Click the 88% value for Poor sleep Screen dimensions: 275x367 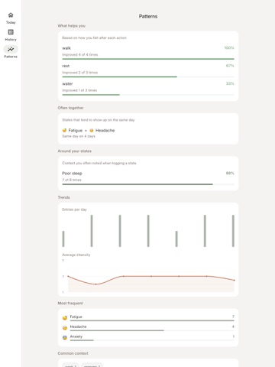pyautogui.click(x=230, y=173)
